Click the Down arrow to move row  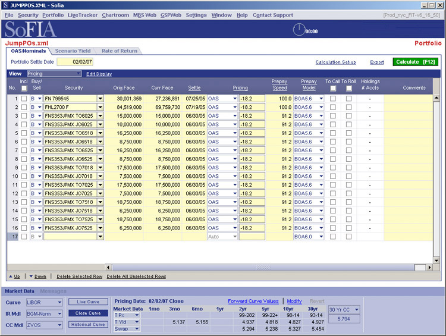tap(37, 277)
